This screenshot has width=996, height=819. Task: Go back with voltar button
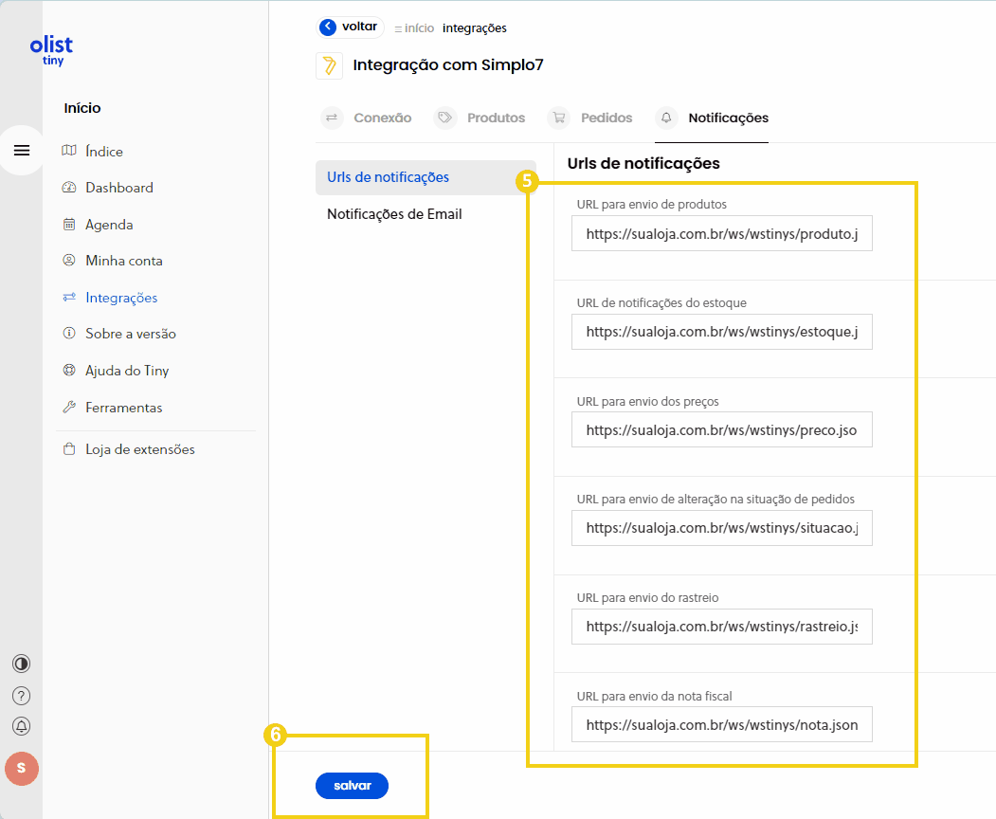click(350, 27)
